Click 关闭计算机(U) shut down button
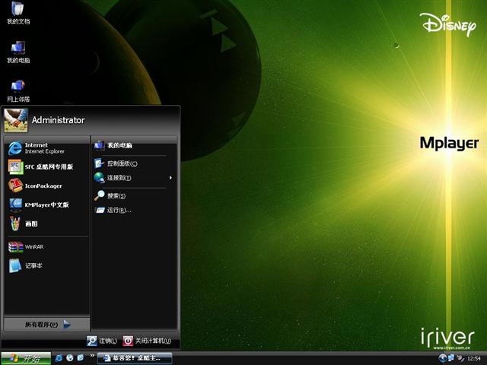 tap(147, 341)
